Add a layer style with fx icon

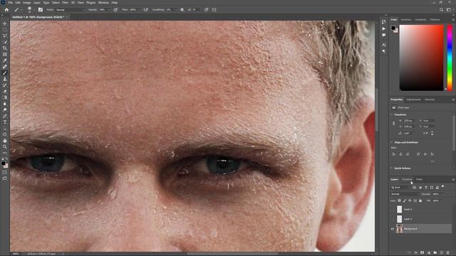(416, 253)
